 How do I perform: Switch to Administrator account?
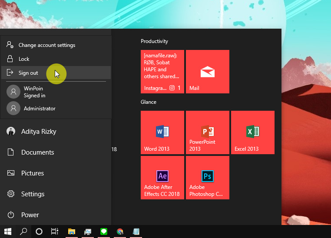tap(56, 108)
